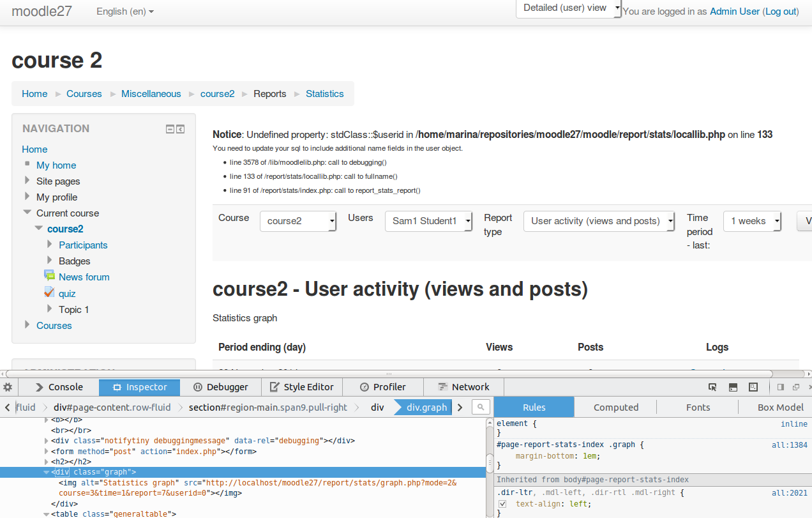This screenshot has width=812, height=518.
Task: Open the Detailed (user) view dropdown
Action: click(x=568, y=8)
